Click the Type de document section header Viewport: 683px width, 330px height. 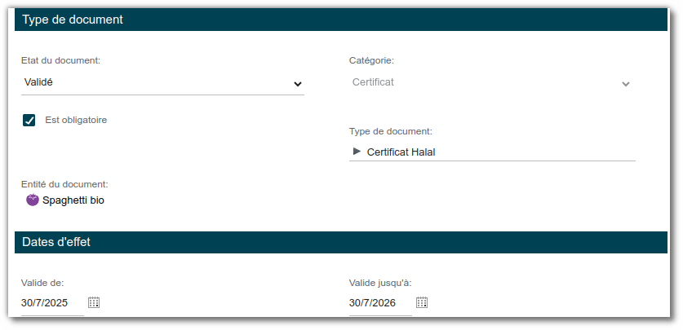click(x=72, y=20)
